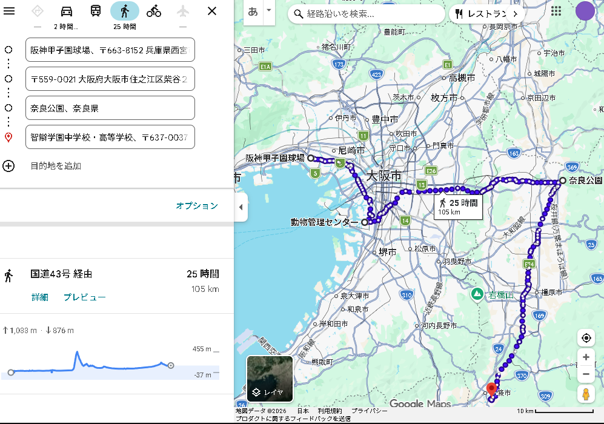Zoom out the map with minus
The height and width of the screenshot is (424, 604).
pos(586,374)
